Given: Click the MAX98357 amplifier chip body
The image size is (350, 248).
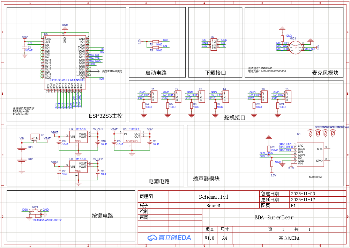Looking at the screenshot, I should (x=310, y=155).
